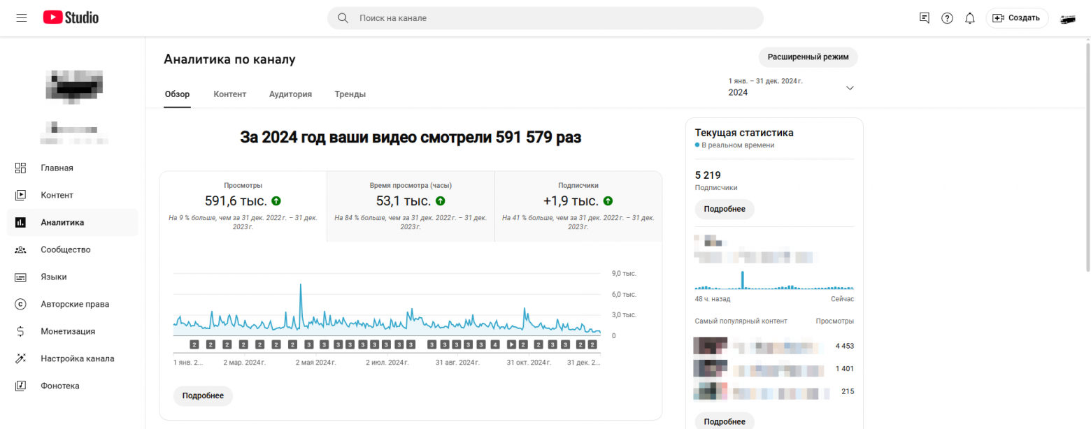Open the channel search field
This screenshot has width=1091, height=429.
tap(545, 17)
